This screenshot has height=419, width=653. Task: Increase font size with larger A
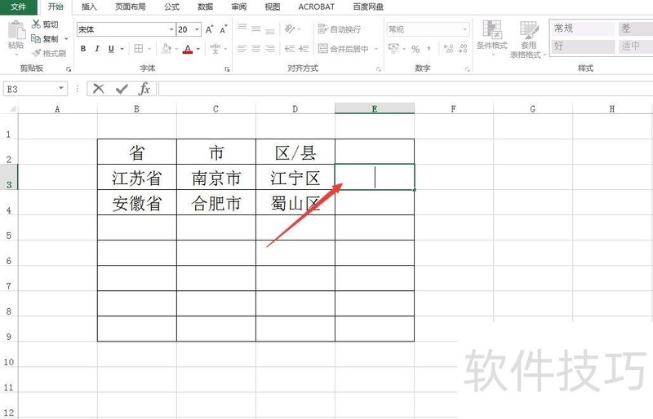[210, 29]
